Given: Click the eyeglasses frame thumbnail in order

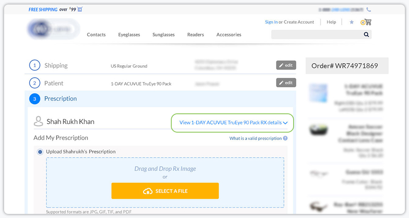Looking at the screenshot, I should pos(319,173).
